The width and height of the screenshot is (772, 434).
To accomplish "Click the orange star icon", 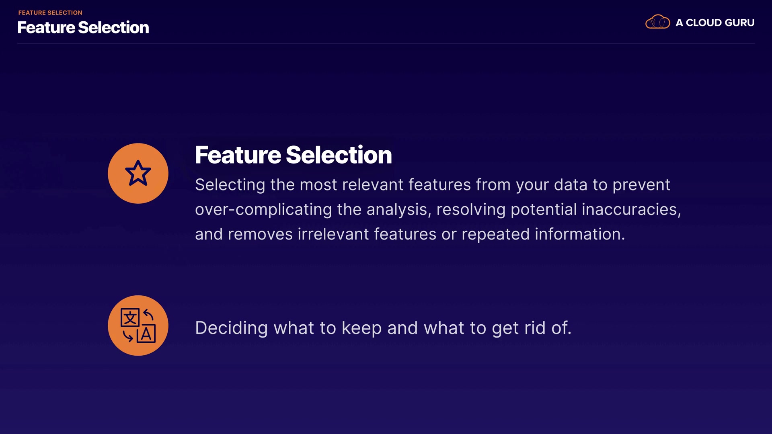I will [x=138, y=173].
